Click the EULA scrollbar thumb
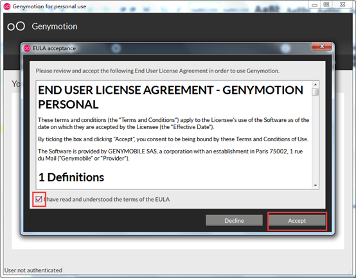The width and height of the screenshot is (356, 278). click(x=316, y=92)
